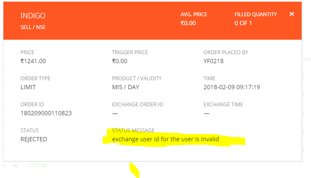Screen dimensions: 311x178
Task: Click the green up arrow icon
Action: [x=15, y=166]
